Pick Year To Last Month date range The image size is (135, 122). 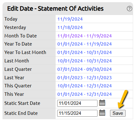[x=84, y=52]
